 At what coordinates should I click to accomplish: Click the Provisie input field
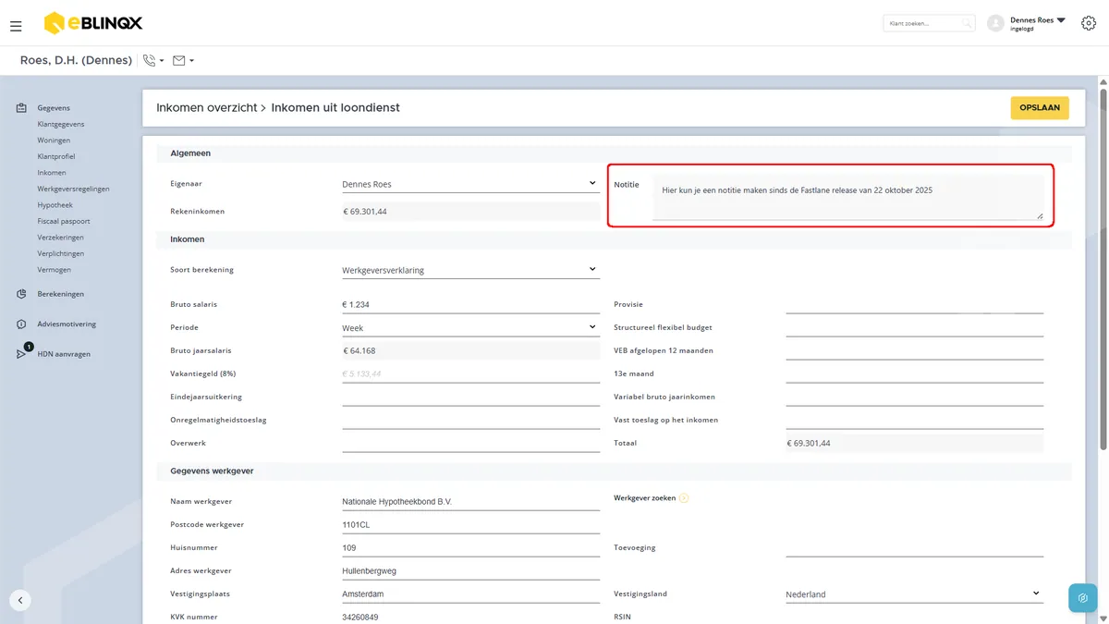[x=914, y=304]
